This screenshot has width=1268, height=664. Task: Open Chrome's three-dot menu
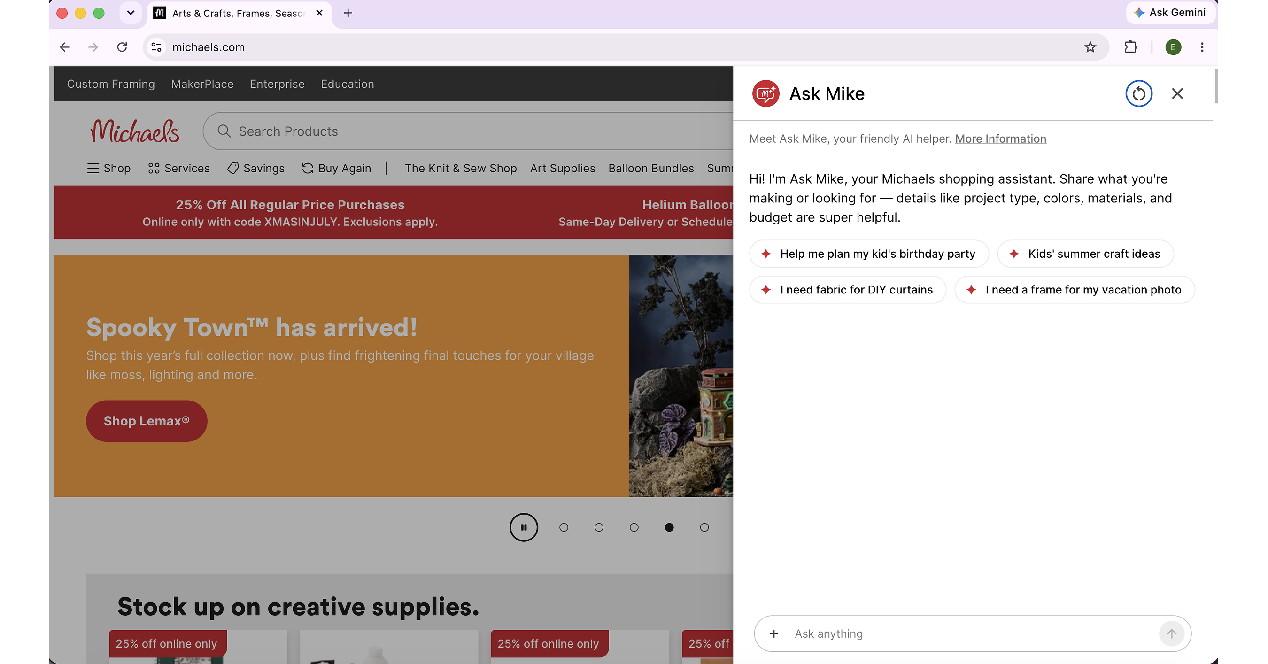1202,47
